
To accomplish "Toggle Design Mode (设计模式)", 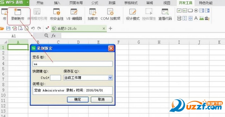I will coord(132,14).
